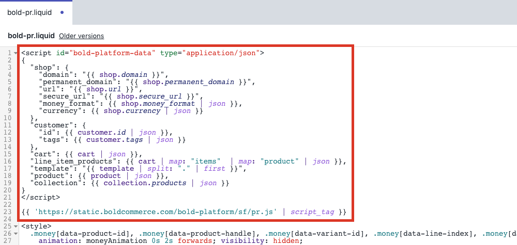Click shop.url in line 6
This screenshot has height=245, width=517.
[x=103, y=89]
